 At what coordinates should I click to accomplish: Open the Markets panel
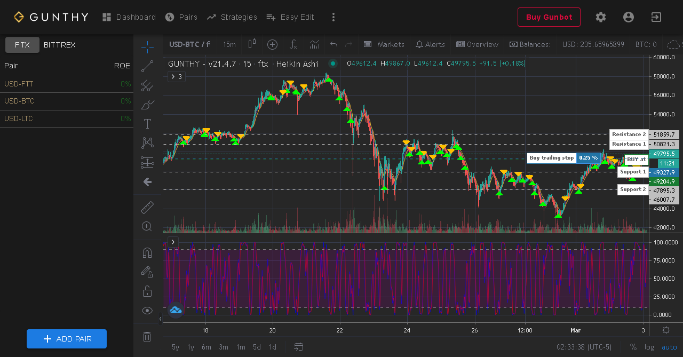[384, 44]
